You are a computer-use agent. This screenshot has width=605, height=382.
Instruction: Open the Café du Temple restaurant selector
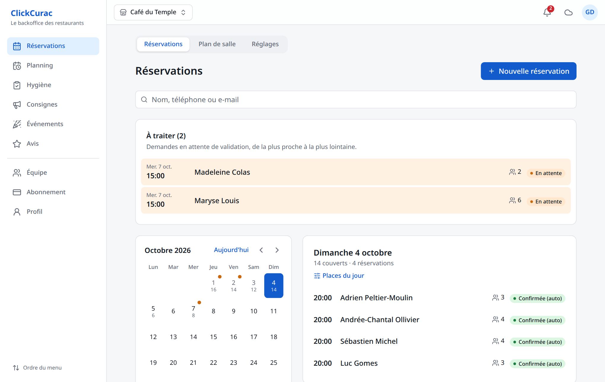(153, 12)
